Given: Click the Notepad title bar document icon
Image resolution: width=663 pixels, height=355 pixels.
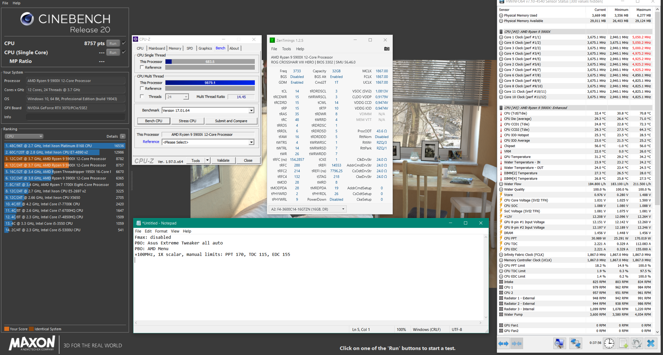Looking at the screenshot, I should tap(138, 223).
